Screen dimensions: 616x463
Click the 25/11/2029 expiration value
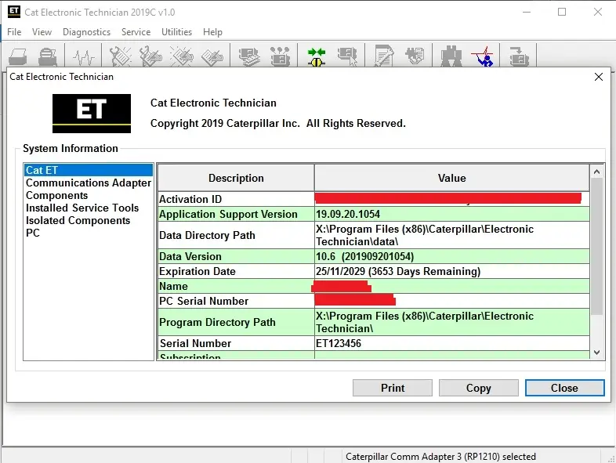tap(398, 271)
